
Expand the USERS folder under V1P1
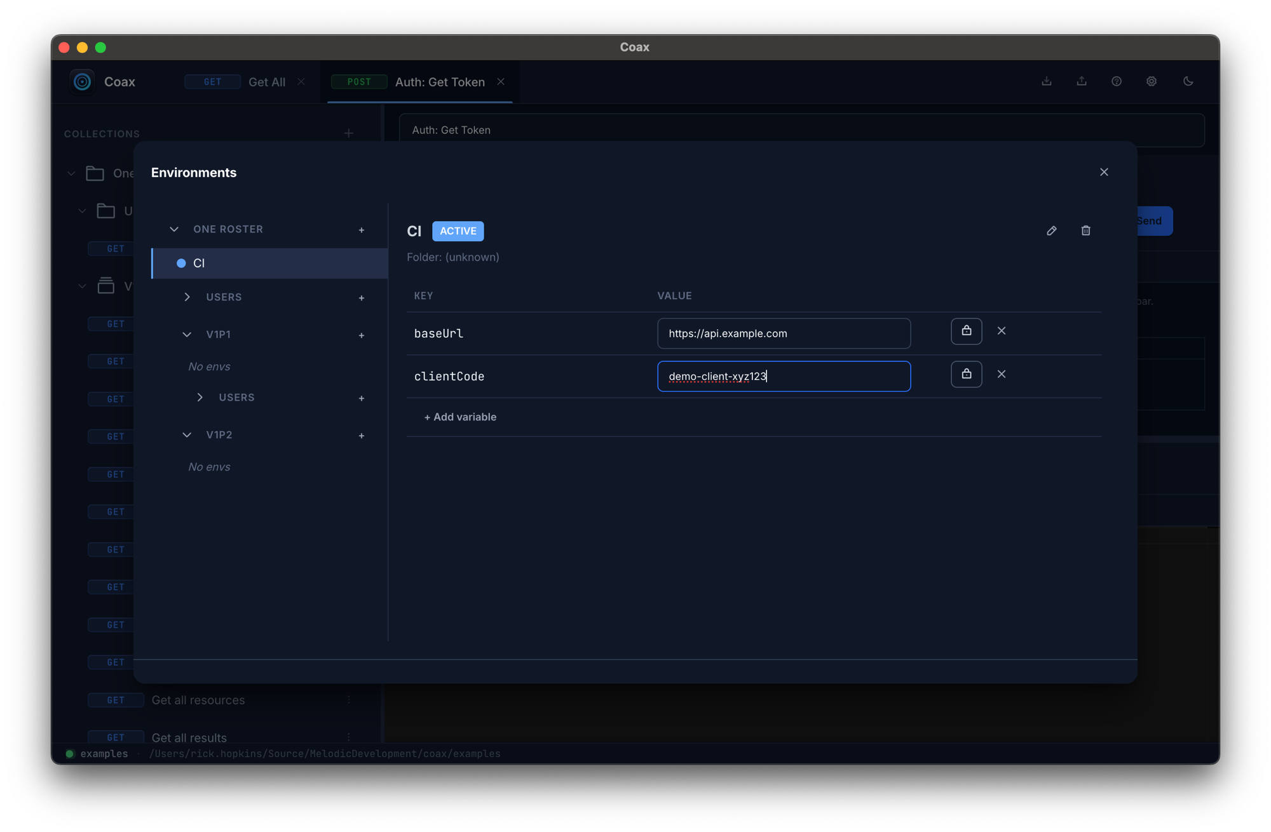(x=200, y=398)
